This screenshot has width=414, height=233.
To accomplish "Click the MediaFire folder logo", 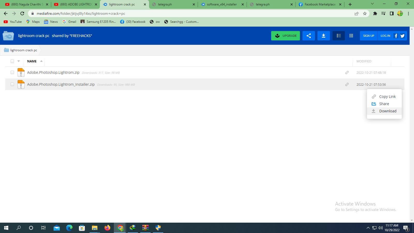I will [8, 36].
